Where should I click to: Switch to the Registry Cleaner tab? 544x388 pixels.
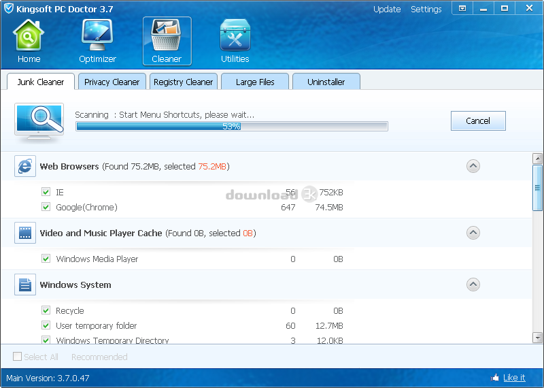click(183, 82)
